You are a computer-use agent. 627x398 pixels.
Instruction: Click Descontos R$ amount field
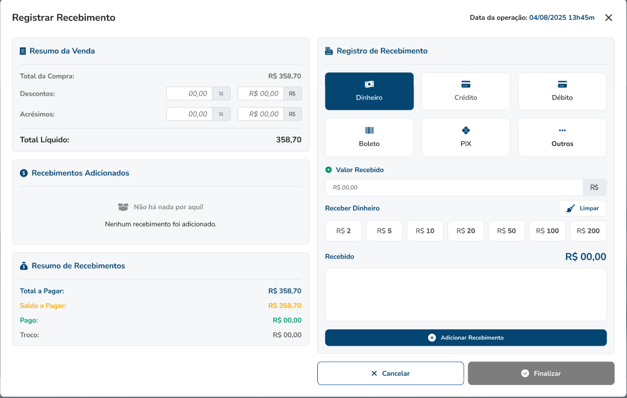261,94
